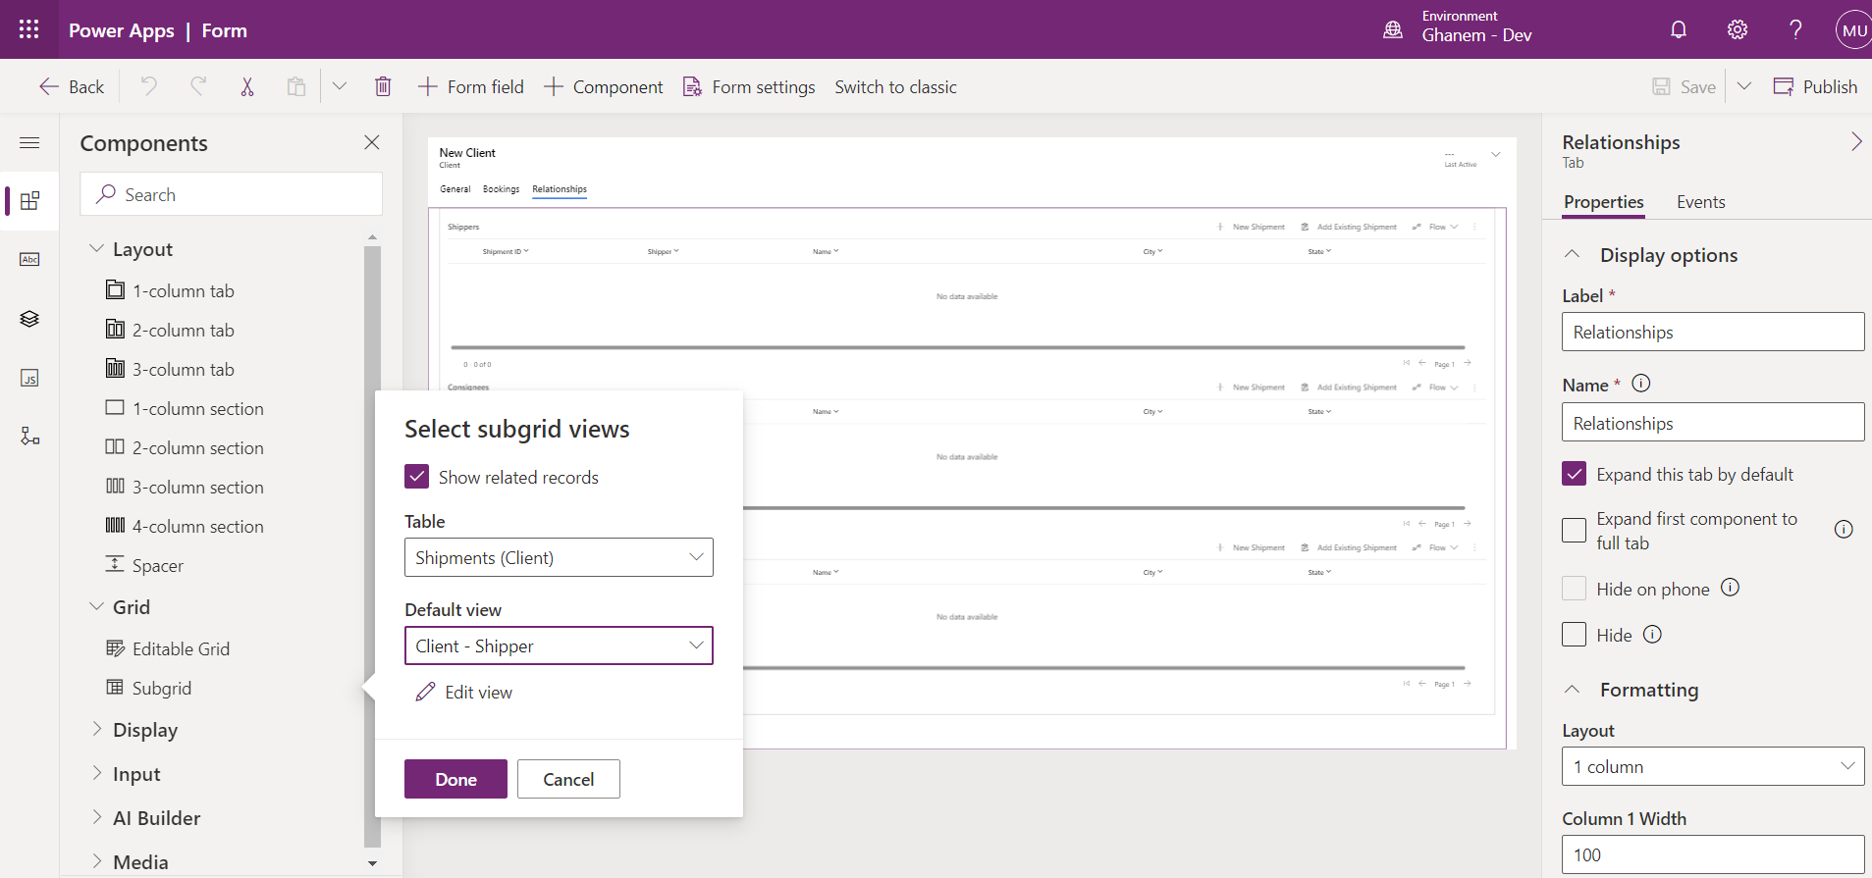Image resolution: width=1872 pixels, height=878 pixels.
Task: Open the Tree view icon in left rail
Action: coord(29,319)
